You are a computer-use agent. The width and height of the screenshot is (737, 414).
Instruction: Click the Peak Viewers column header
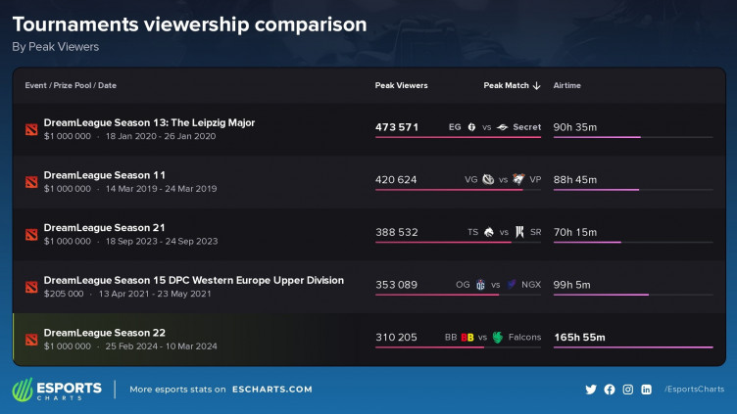pos(401,86)
